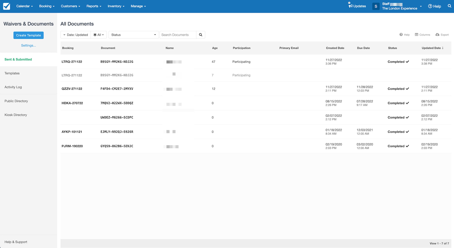Click Participating in the age 47 row
454x248 pixels.
[241, 62]
